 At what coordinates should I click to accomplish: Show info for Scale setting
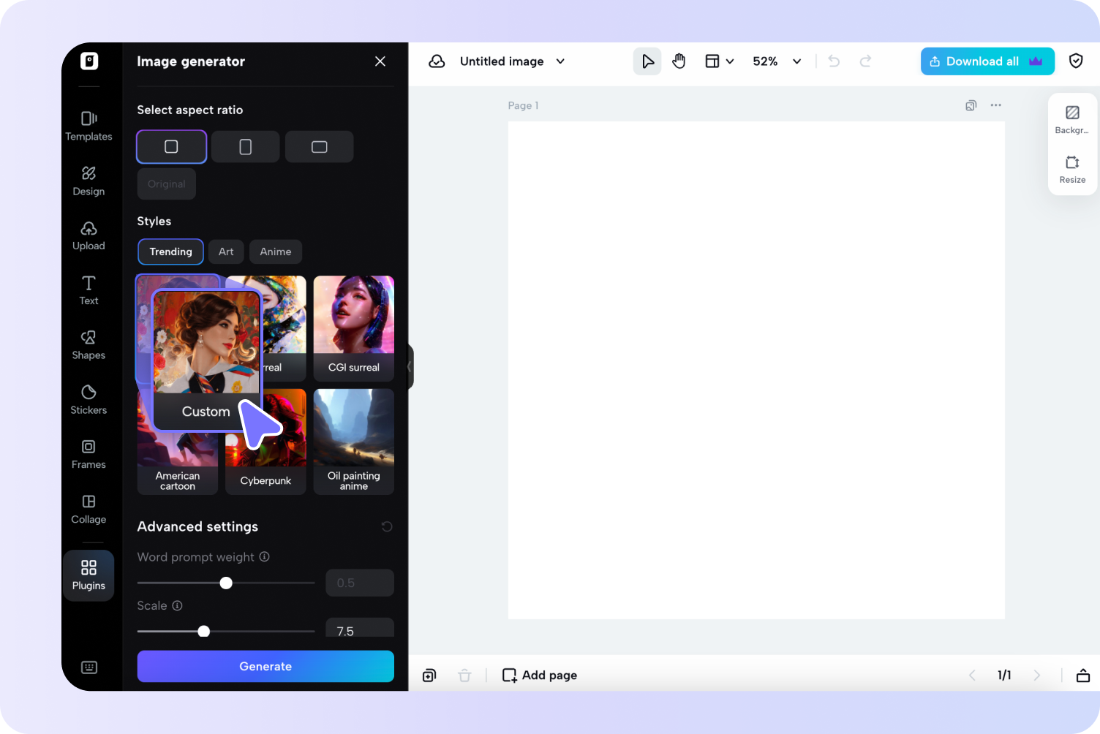[x=177, y=605]
